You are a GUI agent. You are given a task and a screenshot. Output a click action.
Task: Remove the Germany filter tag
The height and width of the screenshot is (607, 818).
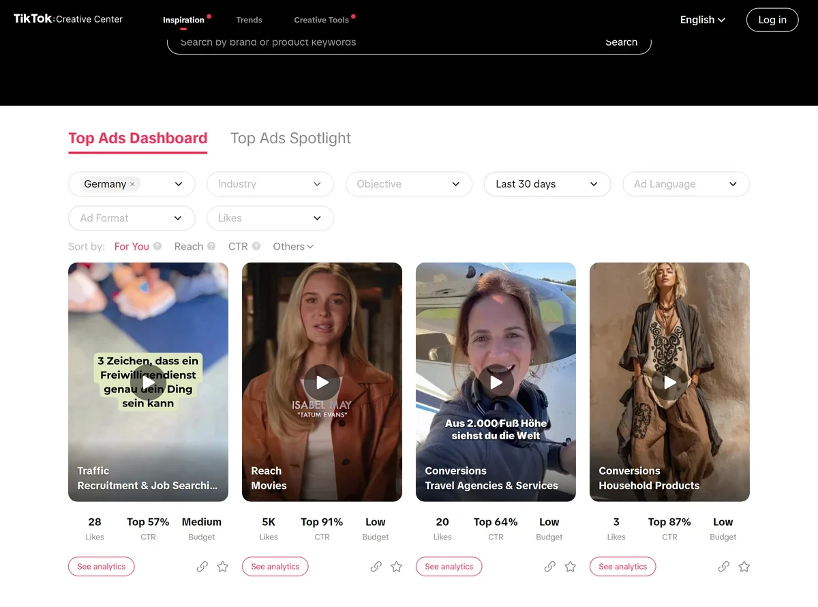point(132,184)
